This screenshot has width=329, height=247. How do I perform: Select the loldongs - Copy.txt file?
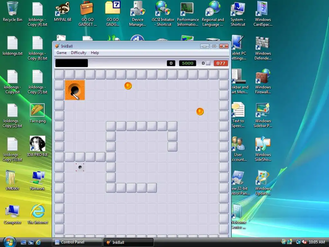pos(13,82)
